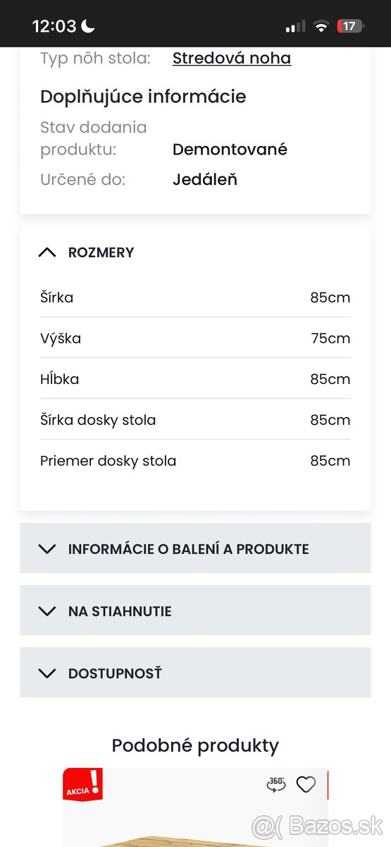The height and width of the screenshot is (847, 391).
Task: Open the 360° view icon
Action: (276, 784)
